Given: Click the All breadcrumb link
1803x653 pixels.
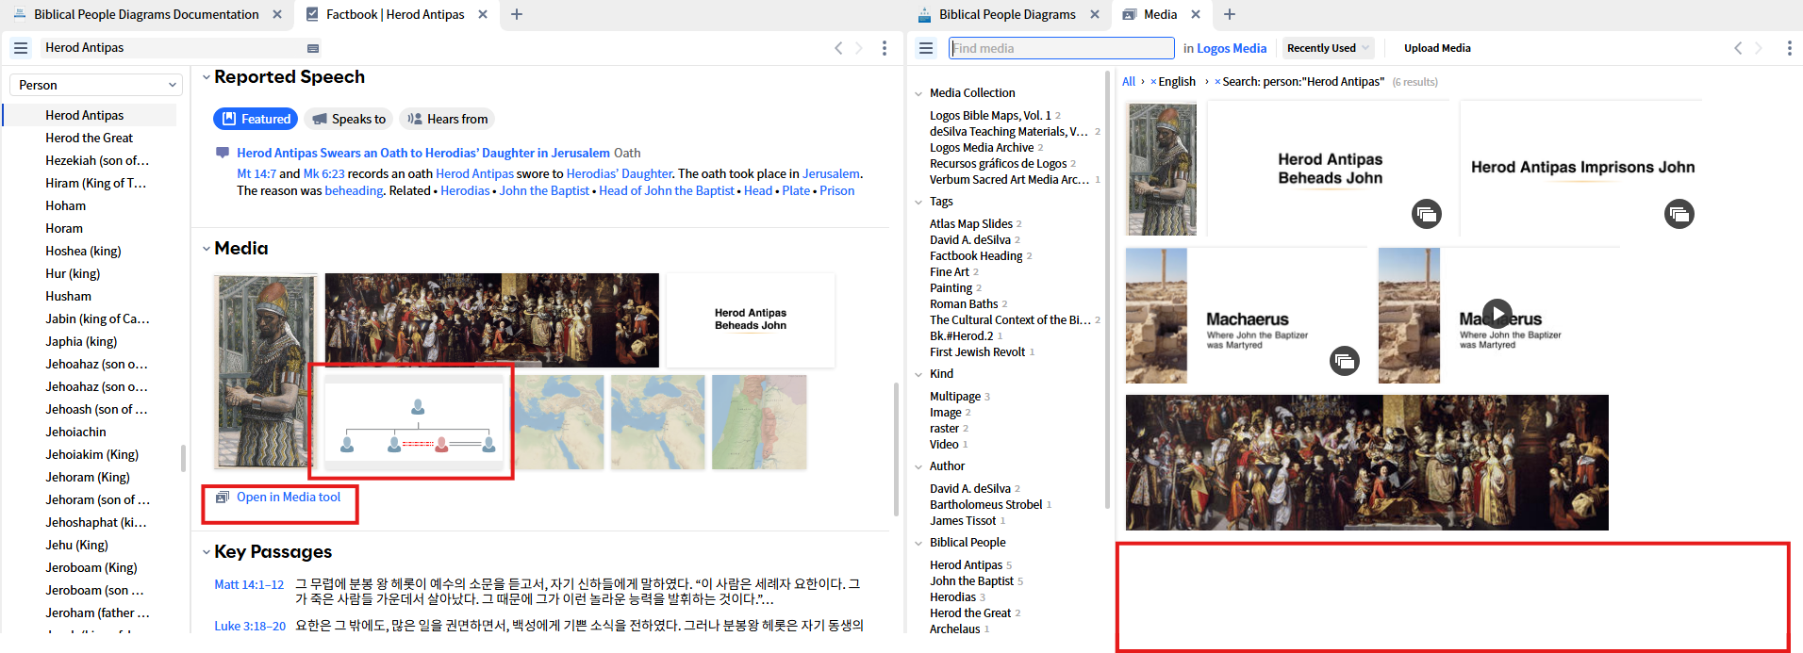Looking at the screenshot, I should tap(1129, 82).
